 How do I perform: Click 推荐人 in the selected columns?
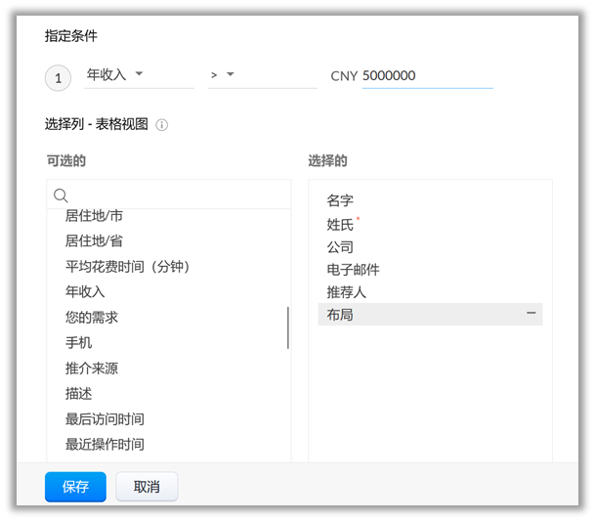[x=347, y=291]
